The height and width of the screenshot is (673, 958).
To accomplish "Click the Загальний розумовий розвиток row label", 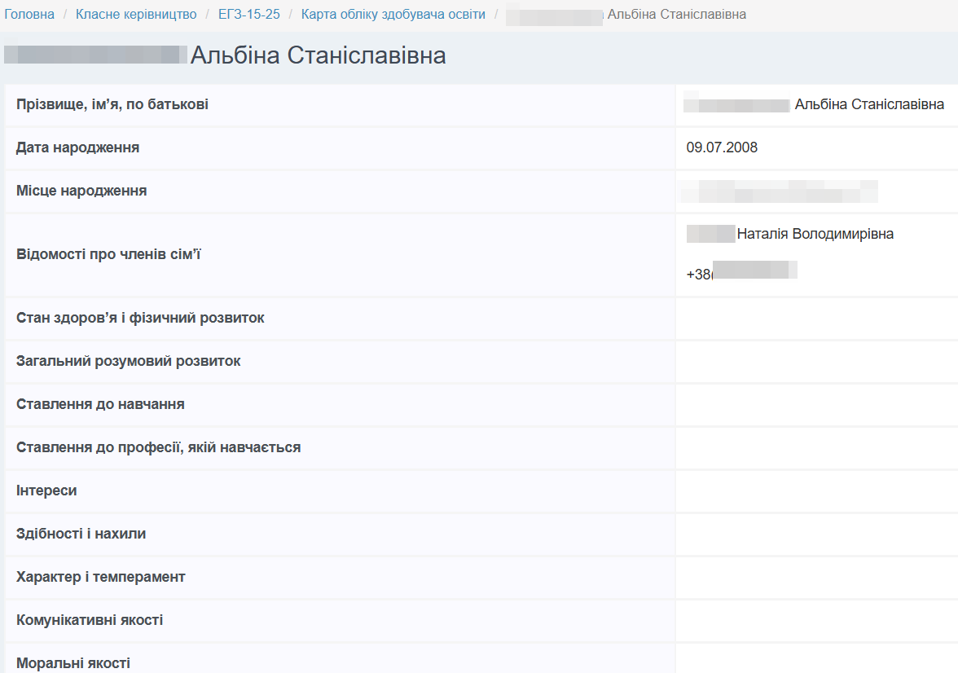I will [x=128, y=361].
